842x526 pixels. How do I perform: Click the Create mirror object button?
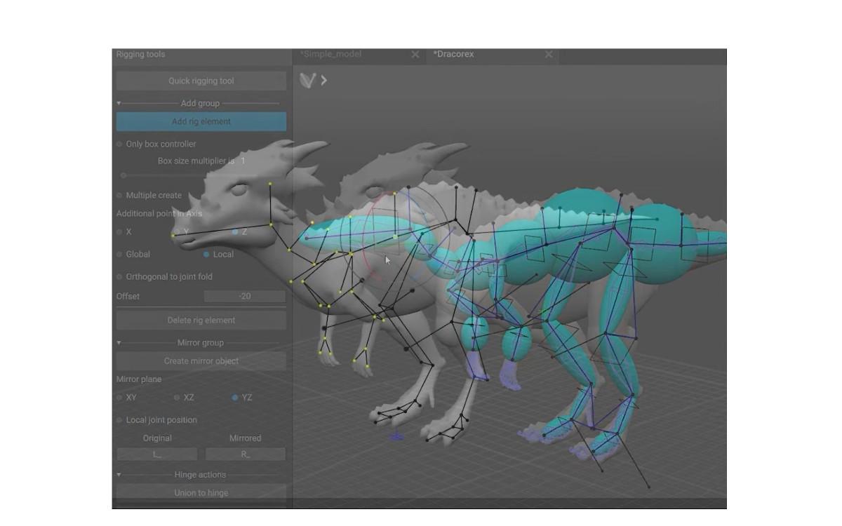click(x=201, y=361)
